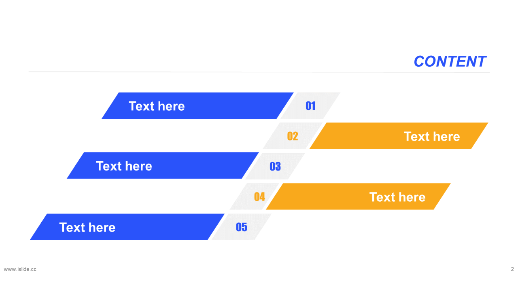
Task: Click the CONTENT title heading
Action: pos(450,61)
